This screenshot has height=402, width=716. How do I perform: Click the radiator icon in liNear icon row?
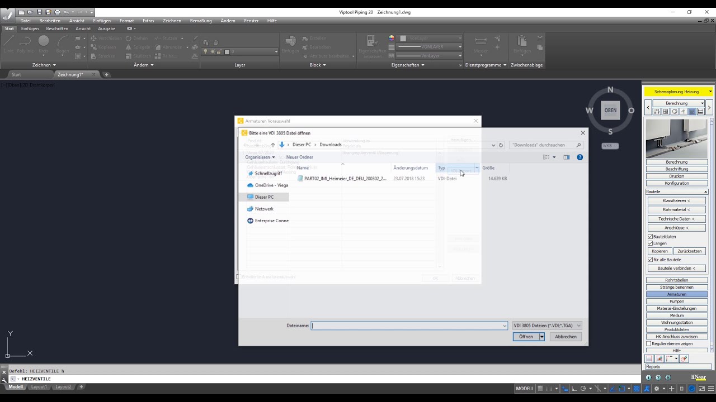[x=666, y=112]
